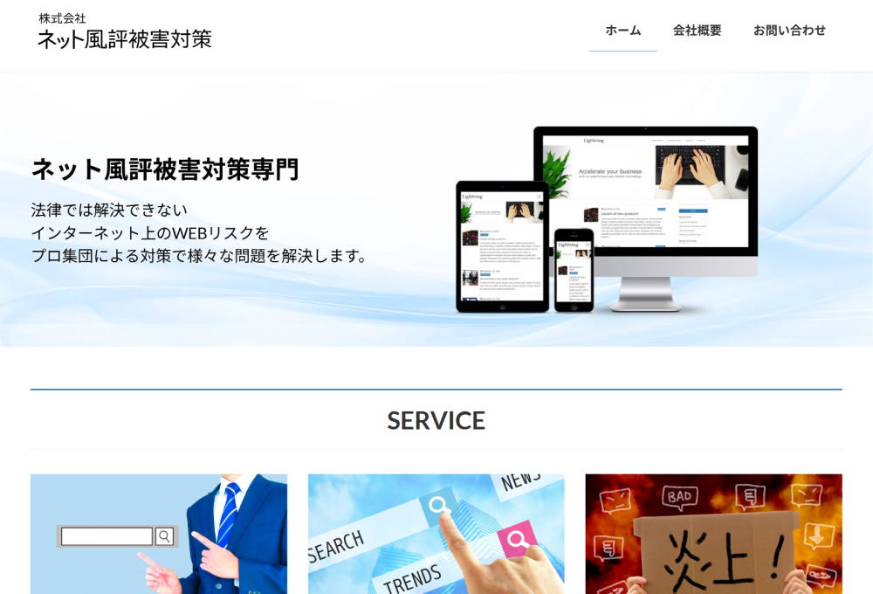
Task: Click the search box in businessman image
Action: click(107, 536)
